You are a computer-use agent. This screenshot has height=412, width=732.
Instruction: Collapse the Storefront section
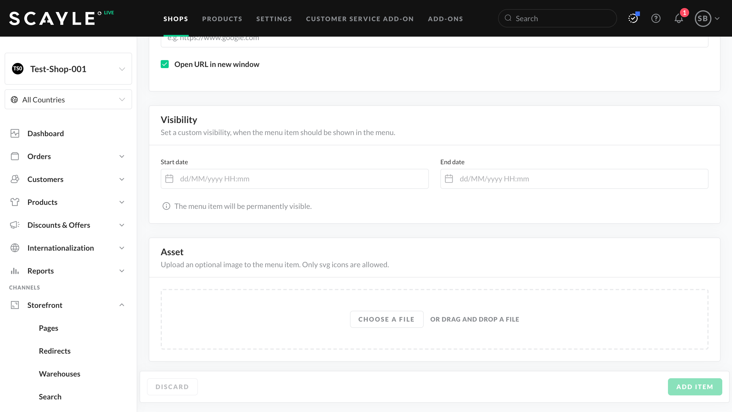122,305
